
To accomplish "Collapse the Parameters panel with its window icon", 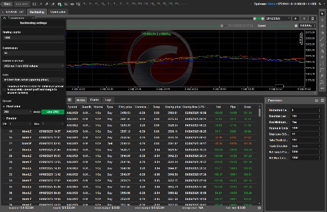I will tap(317, 100).
